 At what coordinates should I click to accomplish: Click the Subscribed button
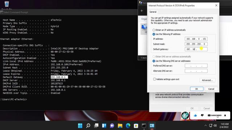pyautogui.click(x=215, y=116)
